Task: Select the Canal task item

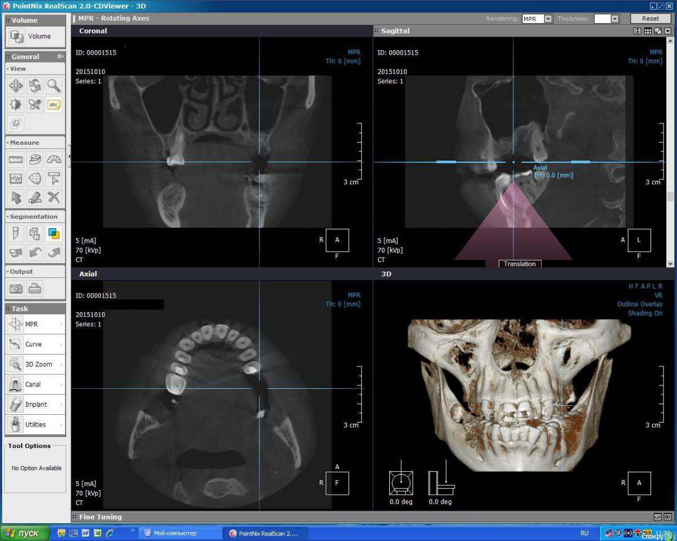Action: point(35,384)
